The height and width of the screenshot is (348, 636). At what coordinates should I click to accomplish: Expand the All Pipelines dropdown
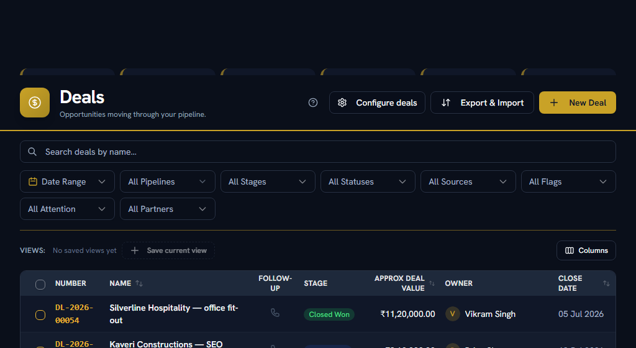click(x=168, y=181)
